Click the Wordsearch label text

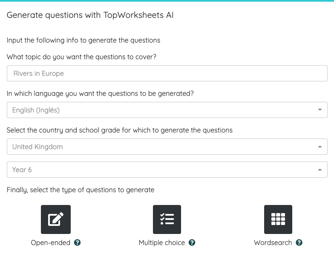(x=273, y=242)
